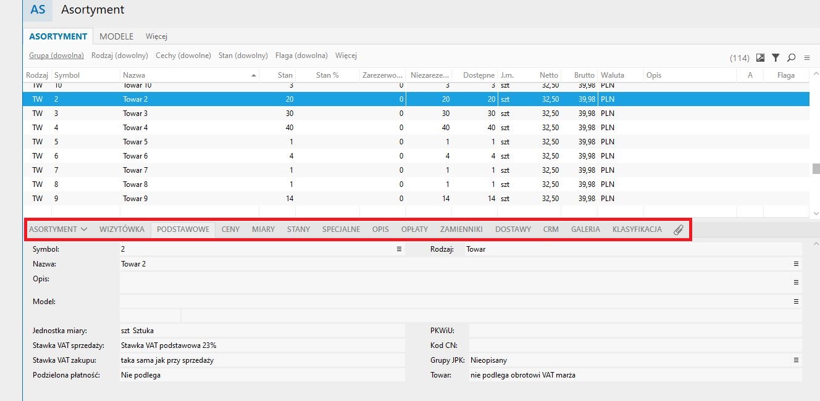Click Więcej next to MODELE tab
This screenshot has height=401, width=820.
[x=156, y=36]
